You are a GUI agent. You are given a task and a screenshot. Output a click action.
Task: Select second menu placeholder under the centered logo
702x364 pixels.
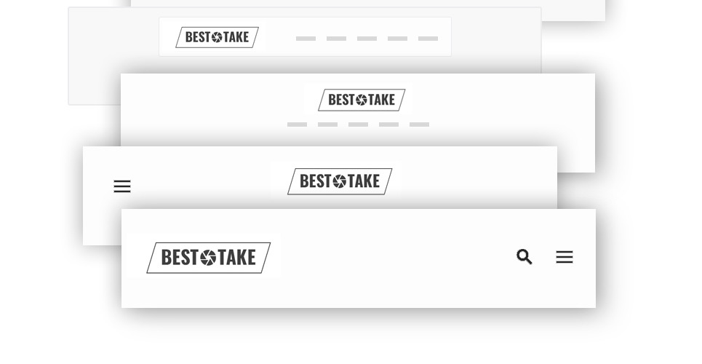(x=327, y=124)
